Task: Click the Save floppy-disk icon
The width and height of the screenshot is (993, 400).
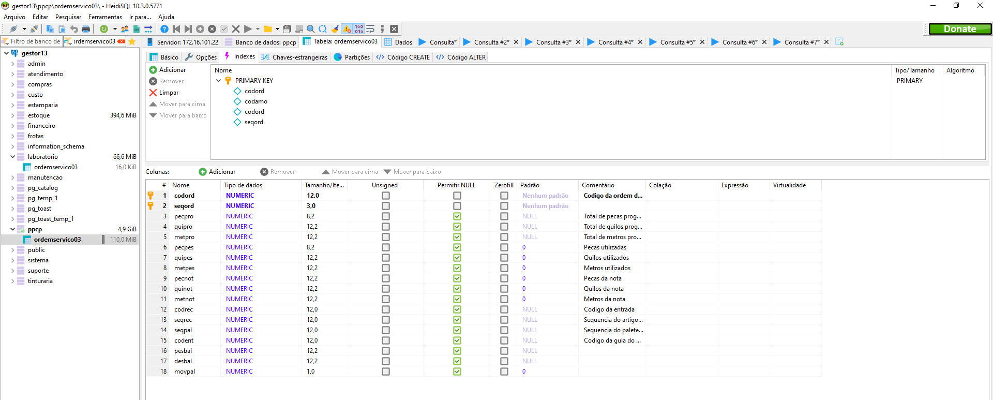Action: pyautogui.click(x=287, y=29)
